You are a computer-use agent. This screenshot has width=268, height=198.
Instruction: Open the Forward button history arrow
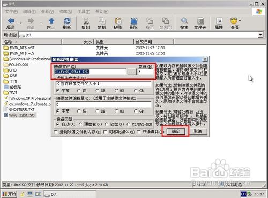pos(41,23)
